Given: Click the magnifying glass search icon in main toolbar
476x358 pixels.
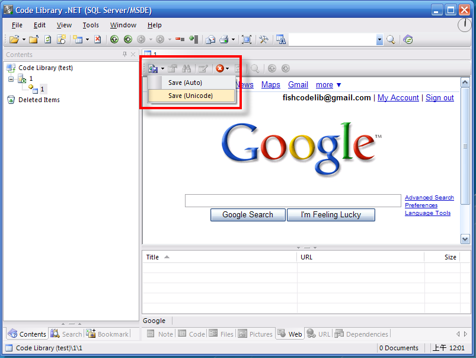Looking at the screenshot, I should (x=391, y=40).
